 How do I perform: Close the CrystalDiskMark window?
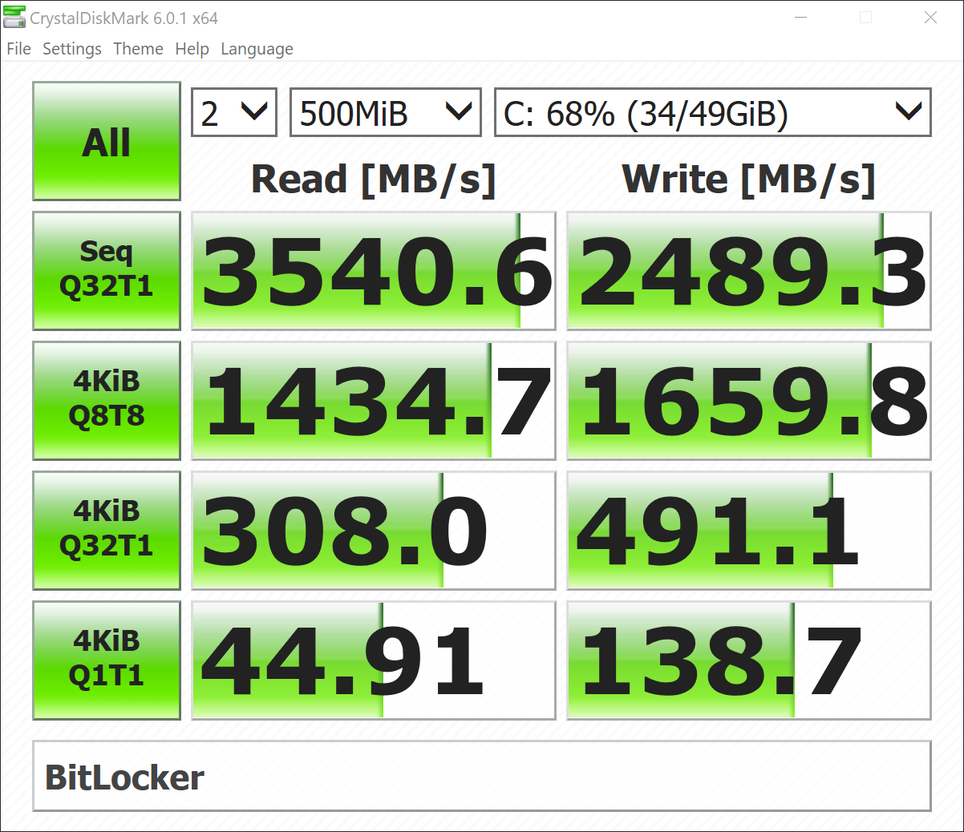pyautogui.click(x=930, y=17)
